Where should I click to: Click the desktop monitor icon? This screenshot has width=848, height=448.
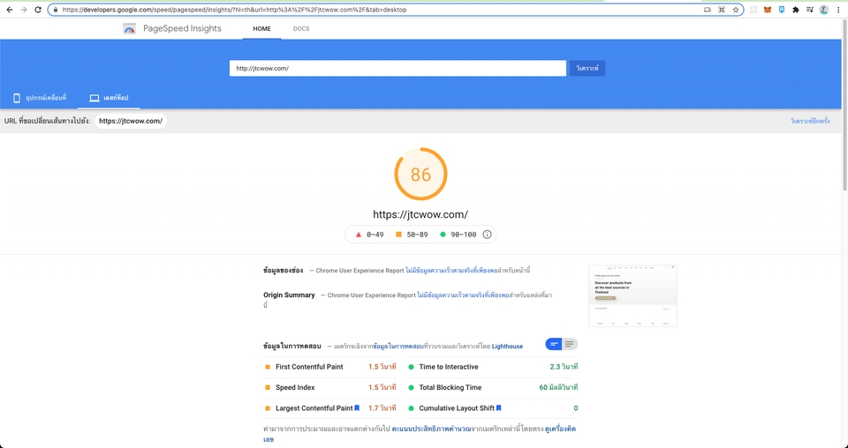[x=95, y=98]
